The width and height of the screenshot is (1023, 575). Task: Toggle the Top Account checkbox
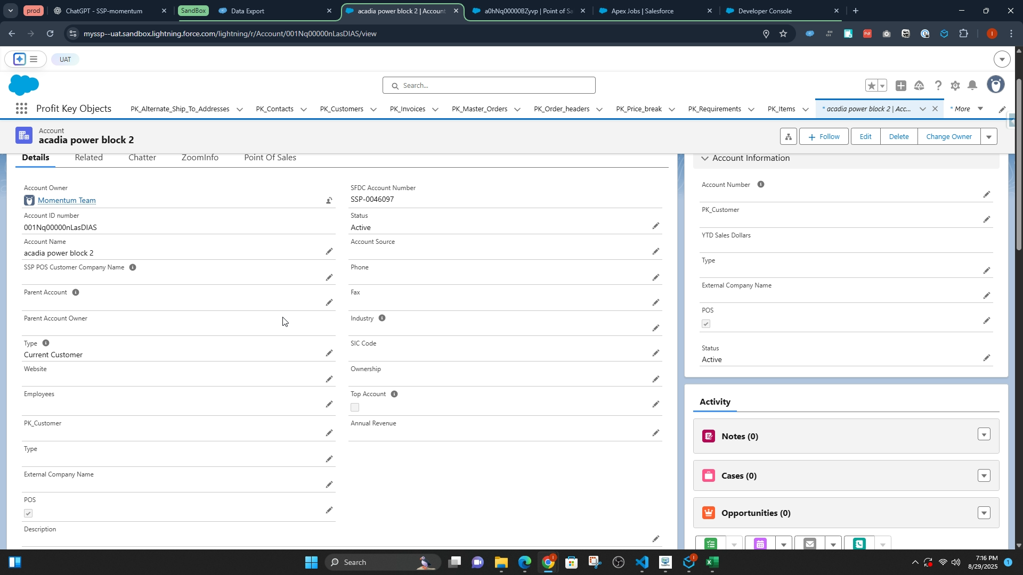click(355, 407)
